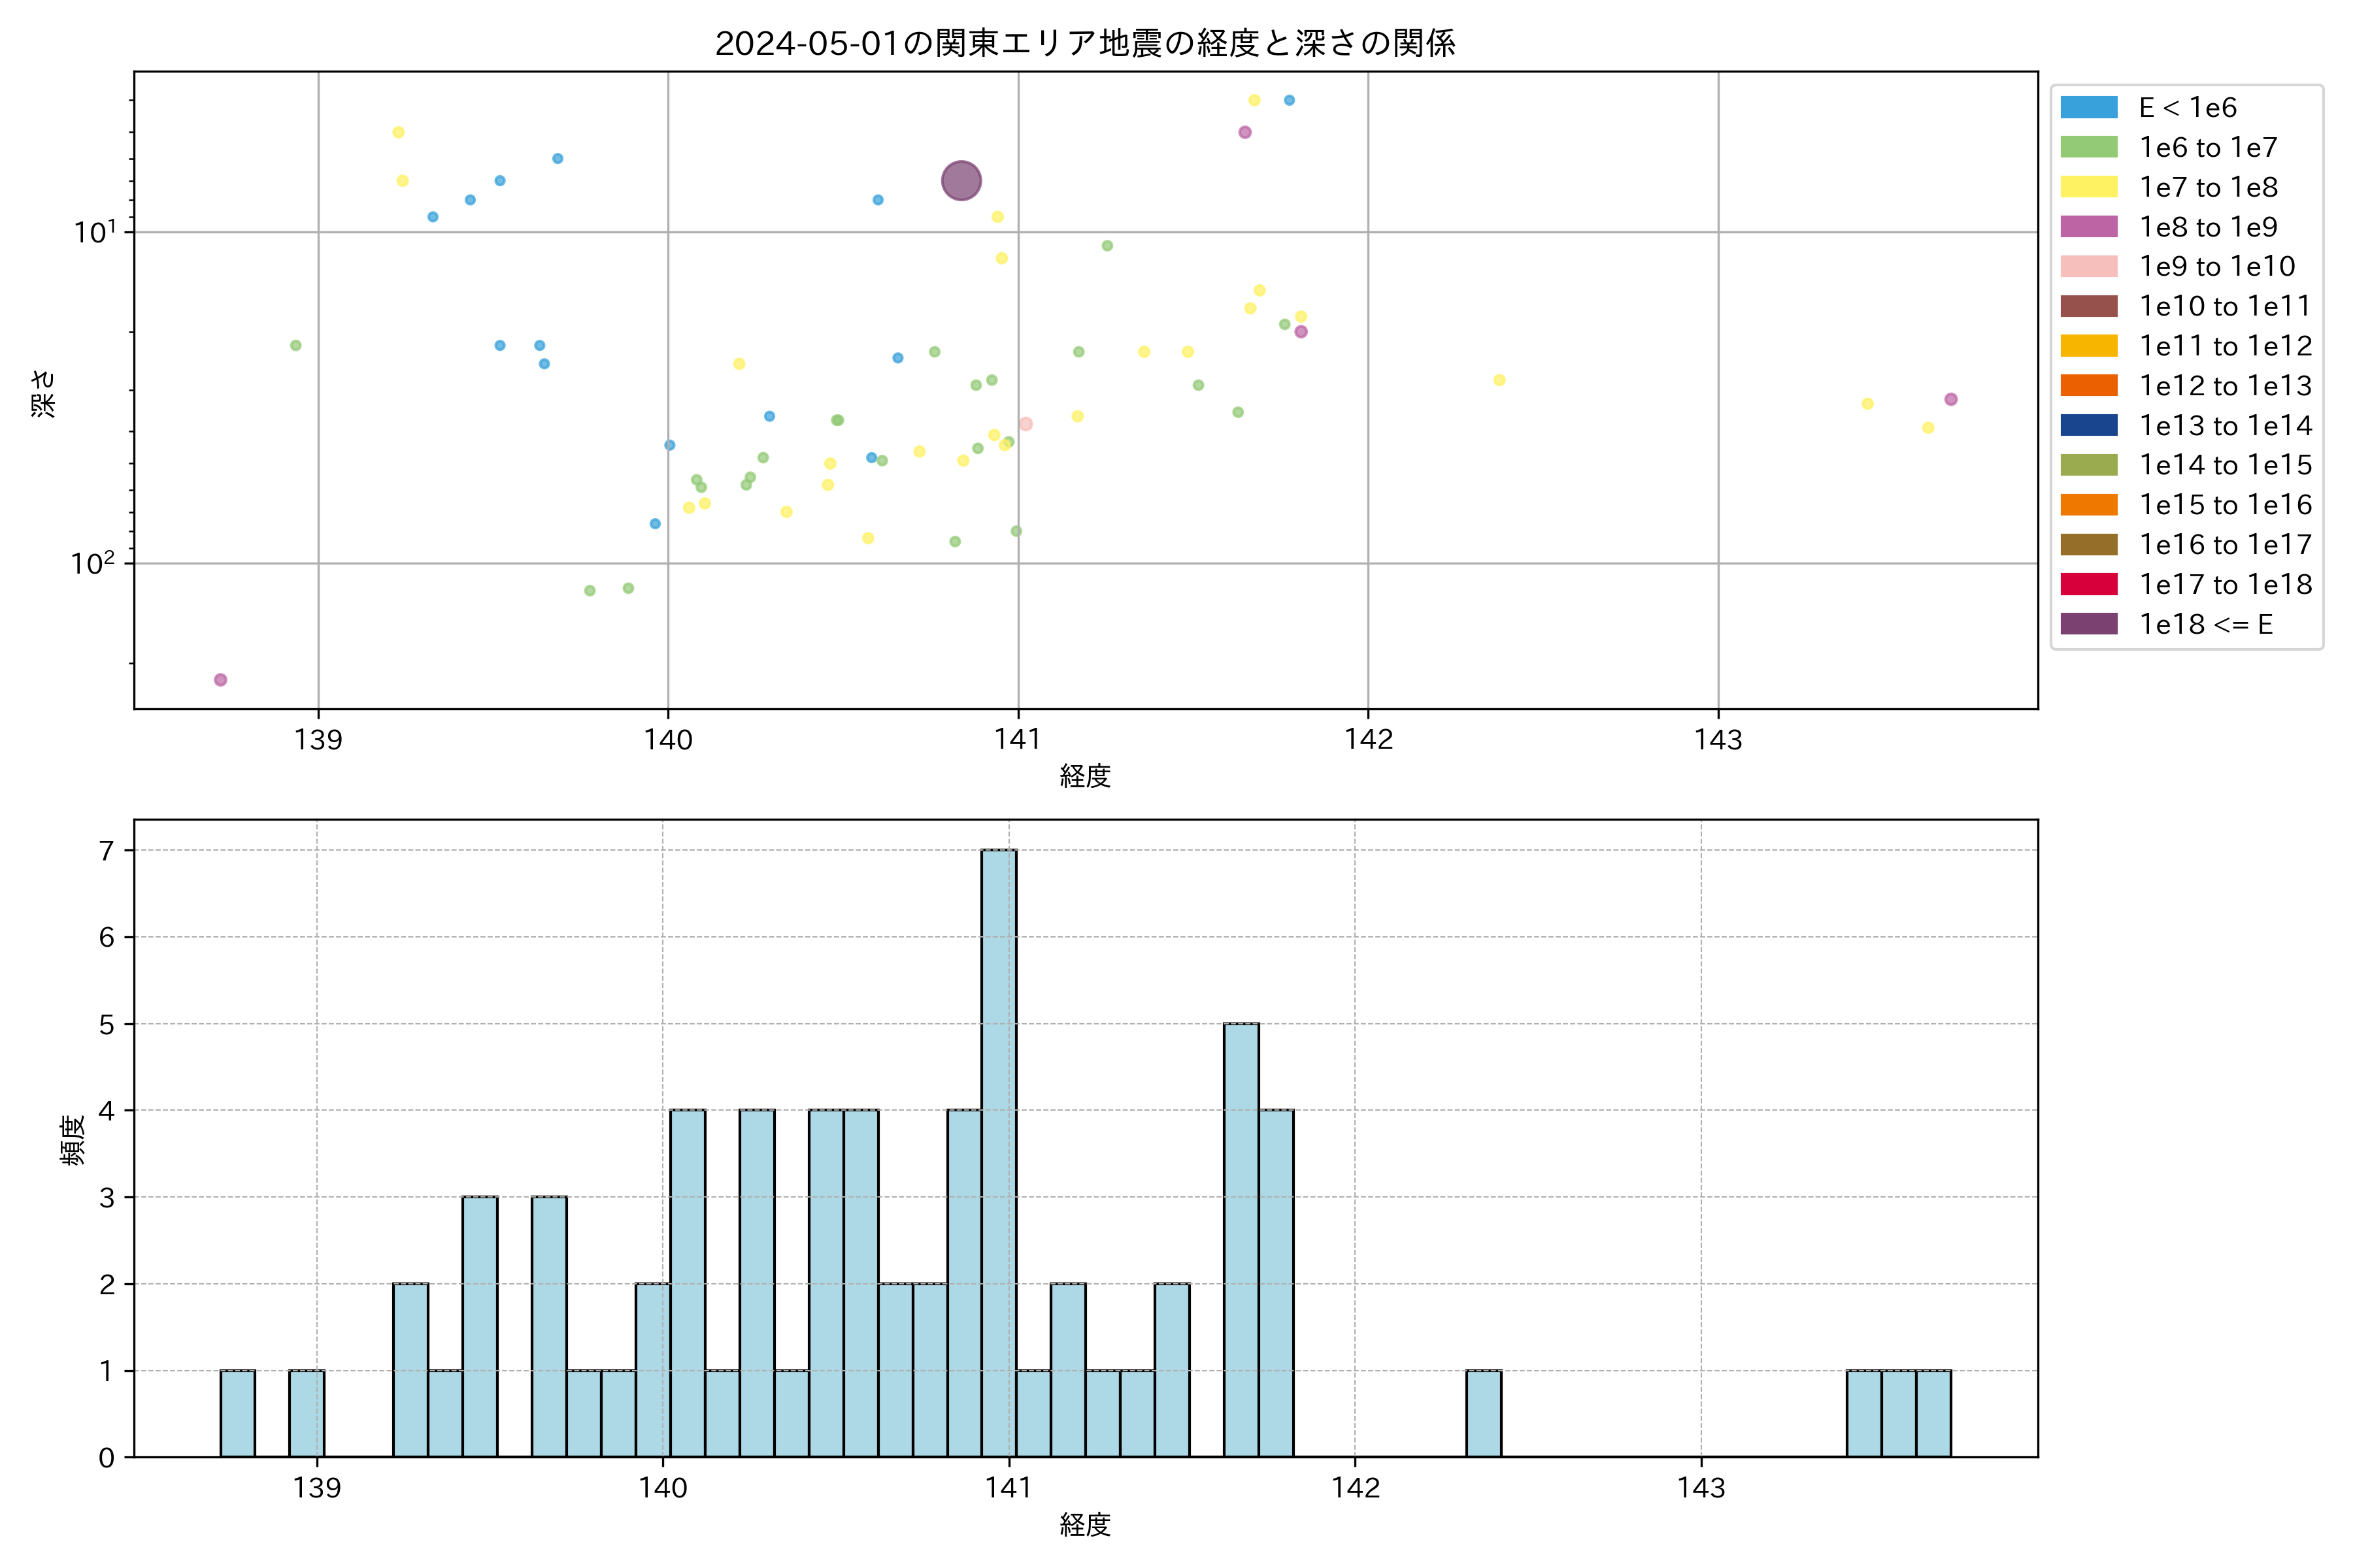This screenshot has width=2353, height=1568.
Task: Click the magenta point at bottom-left of scatter
Action: tap(220, 680)
